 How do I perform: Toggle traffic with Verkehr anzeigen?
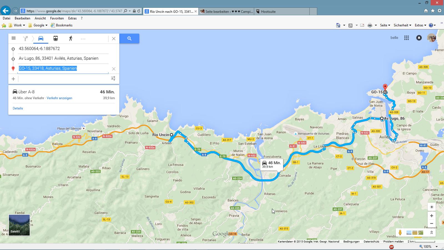pos(59,98)
